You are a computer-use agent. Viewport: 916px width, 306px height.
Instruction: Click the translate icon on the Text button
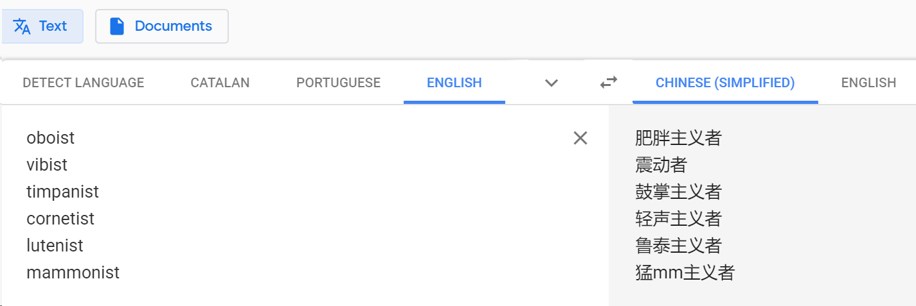22,26
